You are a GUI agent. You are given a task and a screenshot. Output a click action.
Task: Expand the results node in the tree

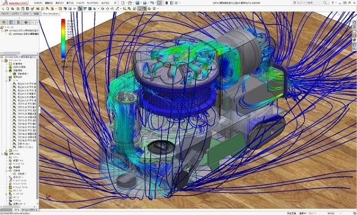point(2,154)
